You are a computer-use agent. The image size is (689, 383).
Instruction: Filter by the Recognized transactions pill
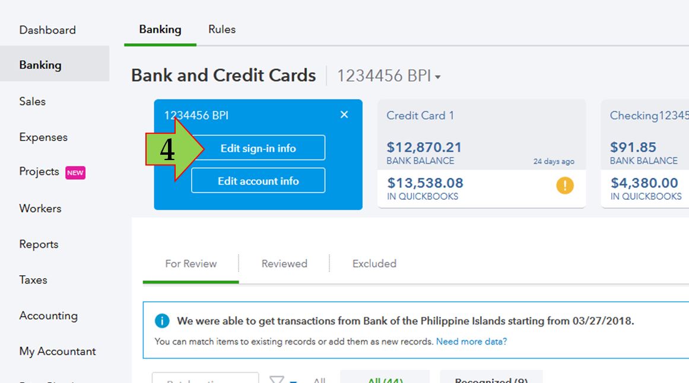click(x=491, y=378)
